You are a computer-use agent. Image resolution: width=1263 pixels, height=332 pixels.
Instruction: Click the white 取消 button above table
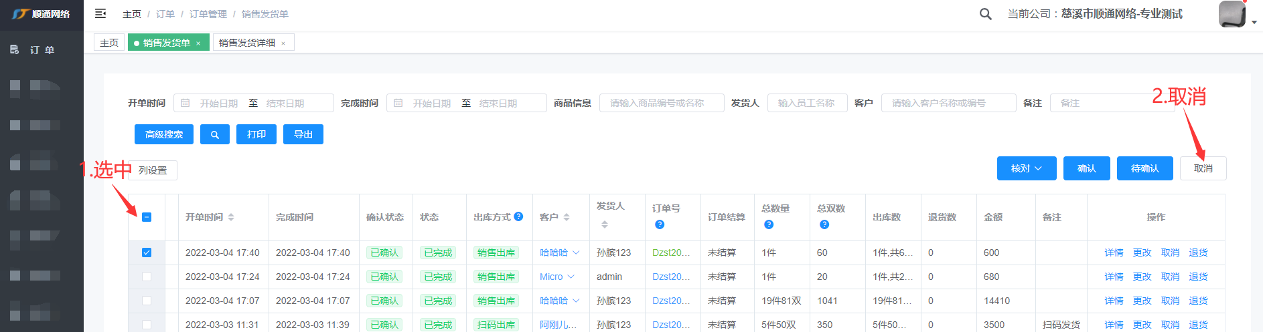[1203, 168]
